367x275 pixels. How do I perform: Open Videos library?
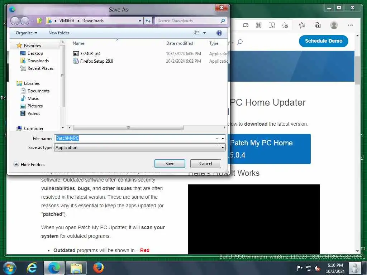click(34, 114)
